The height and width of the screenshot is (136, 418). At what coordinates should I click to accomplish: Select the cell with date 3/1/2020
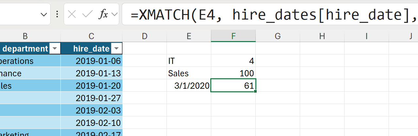[189, 86]
